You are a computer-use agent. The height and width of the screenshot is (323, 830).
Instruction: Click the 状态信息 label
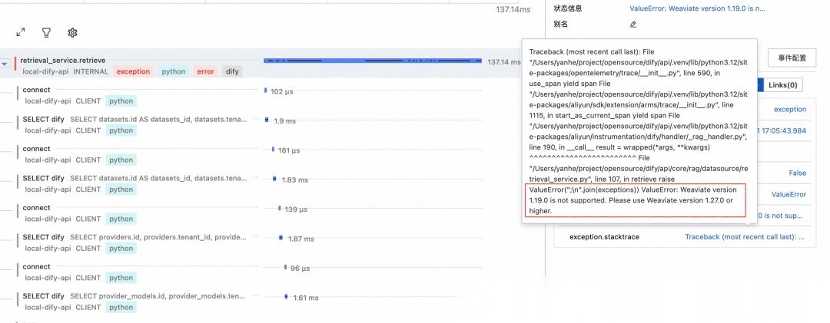567,8
